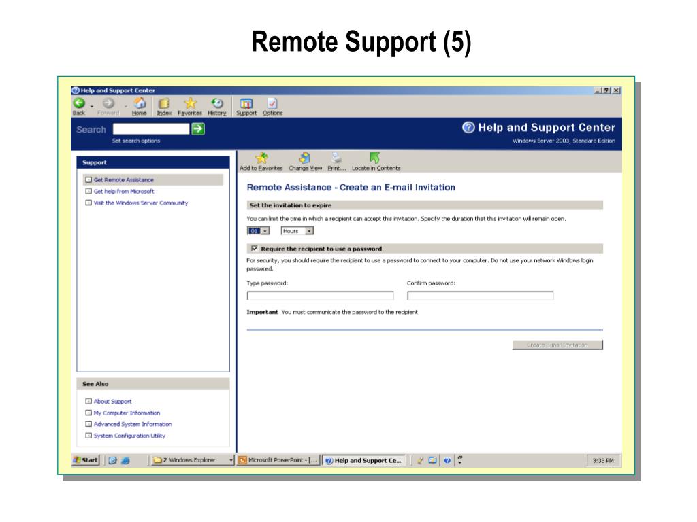Open About Support link
The height and width of the screenshot is (522, 697).
(x=112, y=401)
